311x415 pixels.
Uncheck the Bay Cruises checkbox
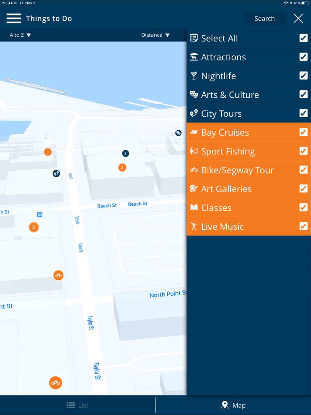[304, 132]
